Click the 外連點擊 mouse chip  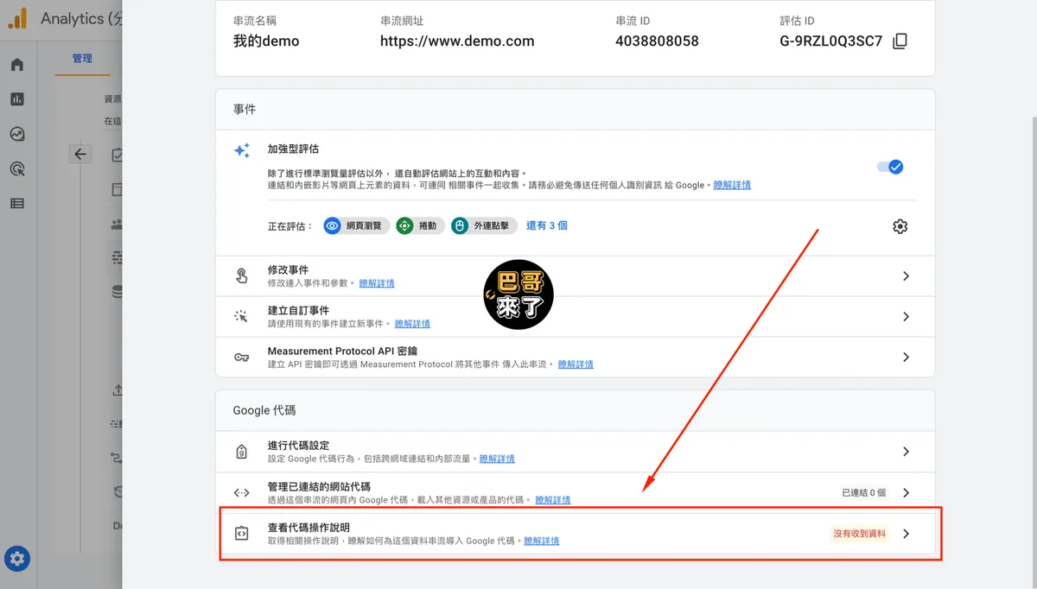[484, 225]
